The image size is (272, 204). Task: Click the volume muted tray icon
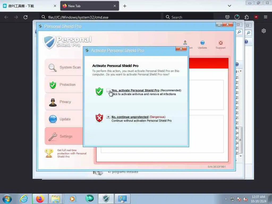245,199
